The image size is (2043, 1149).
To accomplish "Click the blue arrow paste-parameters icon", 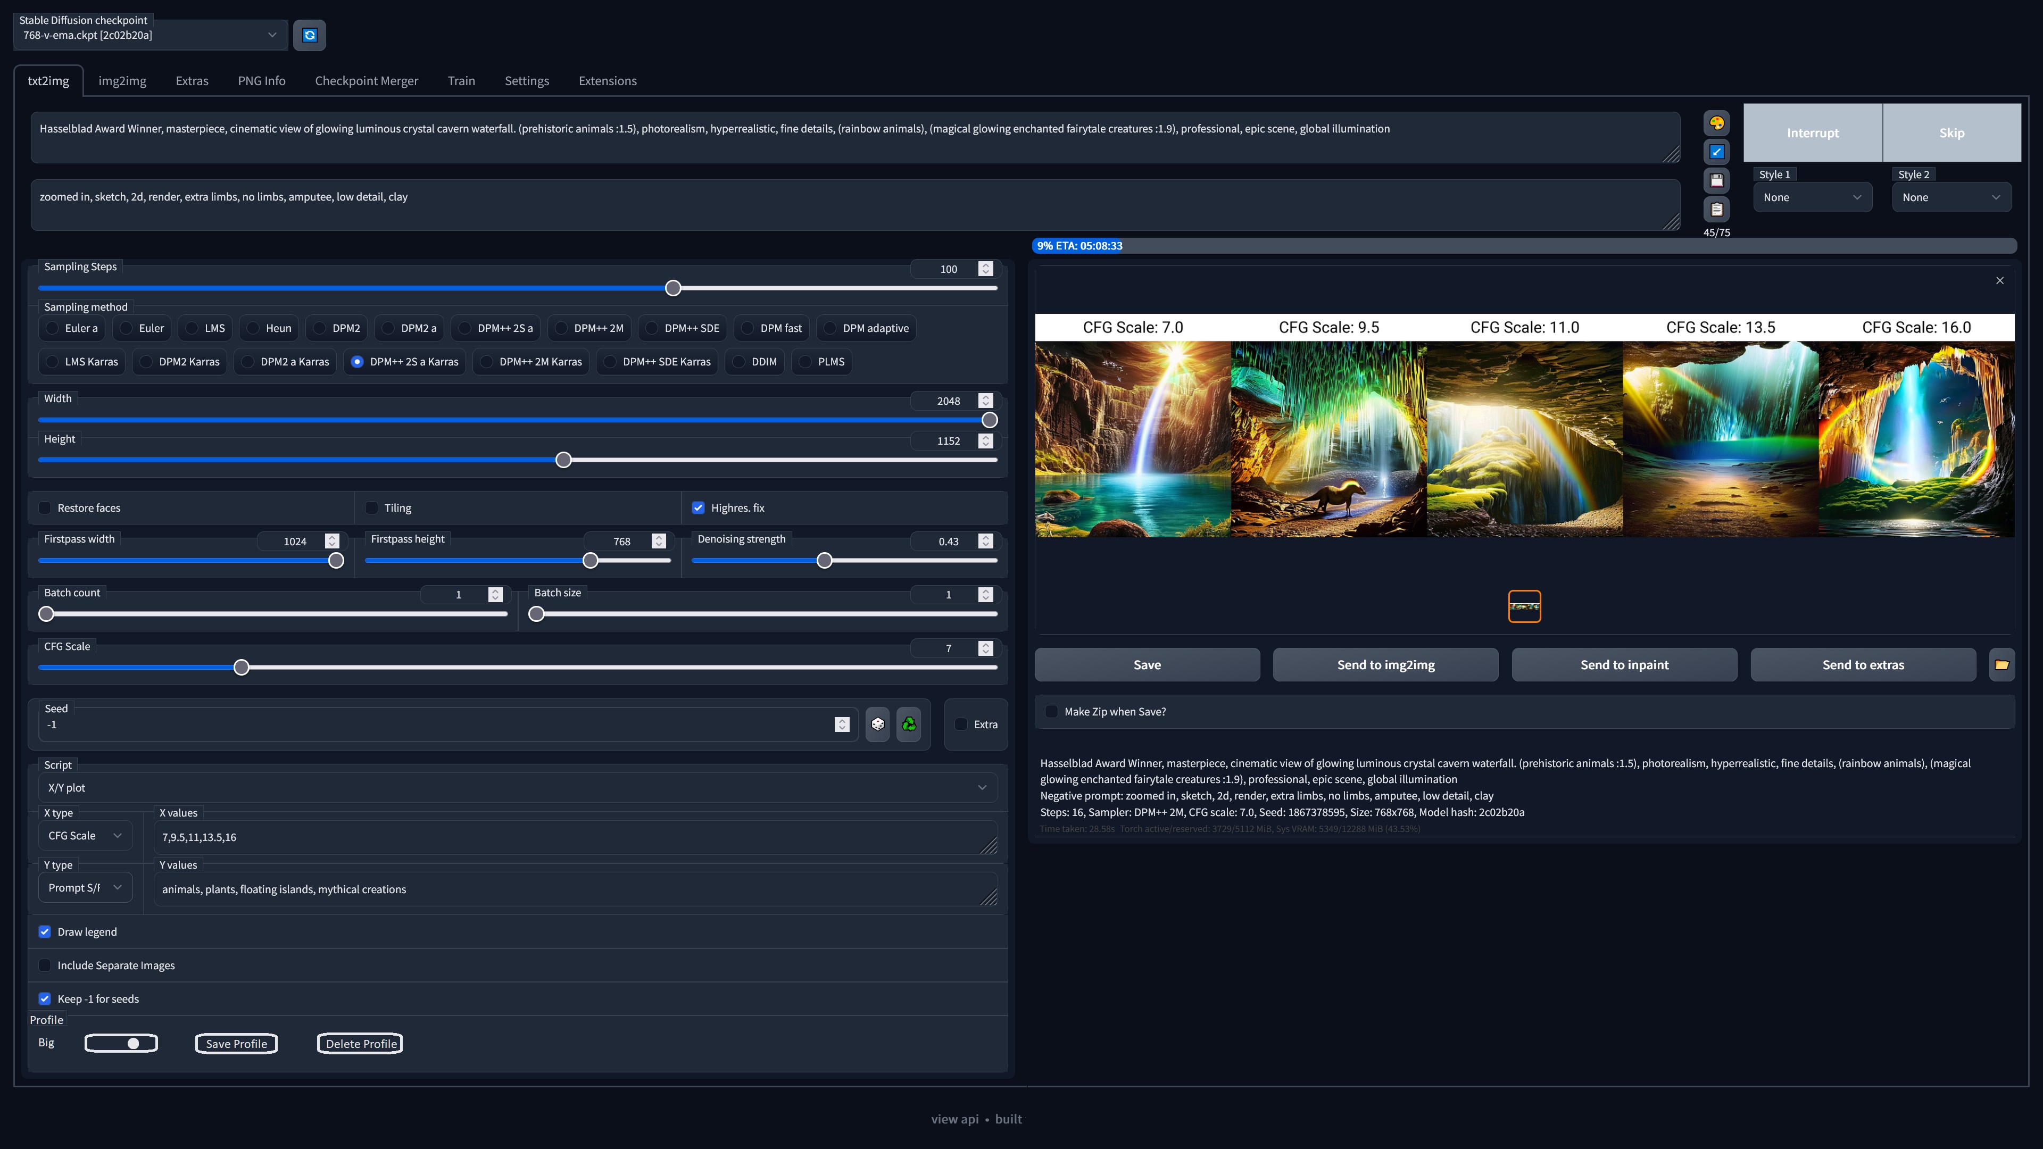I will pyautogui.click(x=1716, y=152).
